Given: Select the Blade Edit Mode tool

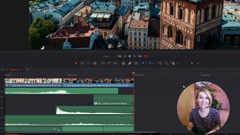Looking at the screenshot, I should coord(95,63).
